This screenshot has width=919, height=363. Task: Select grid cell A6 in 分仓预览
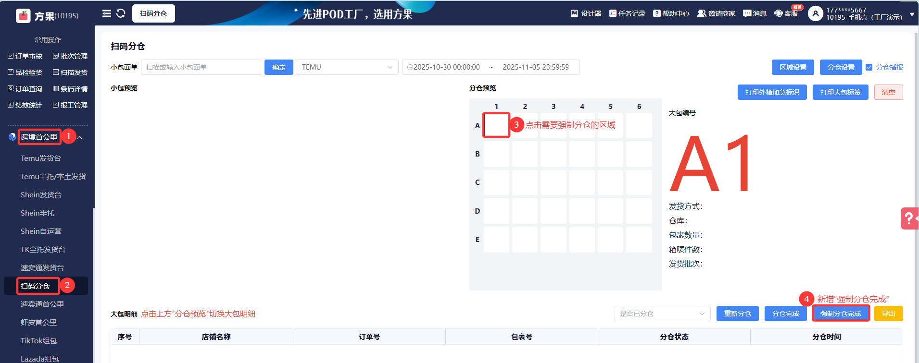click(x=639, y=125)
